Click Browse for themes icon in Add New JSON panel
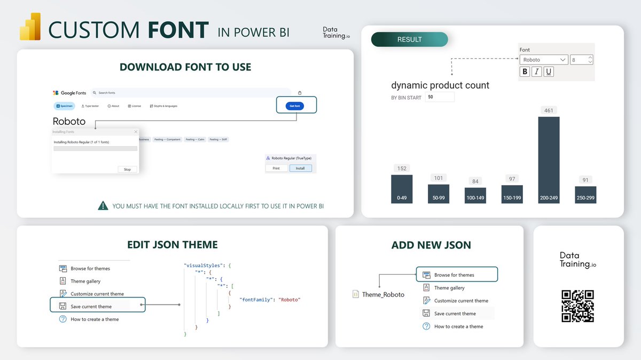The image size is (641, 360). coord(426,275)
